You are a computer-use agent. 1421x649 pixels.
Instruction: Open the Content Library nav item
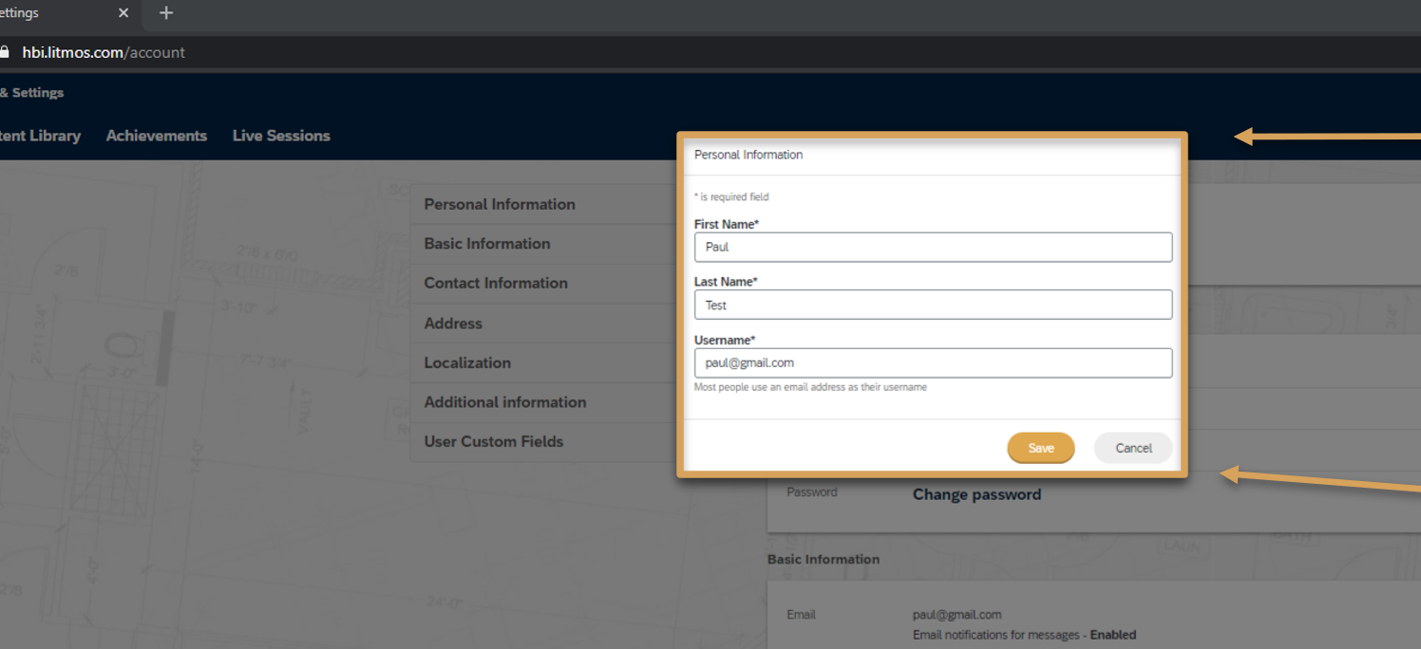point(40,136)
